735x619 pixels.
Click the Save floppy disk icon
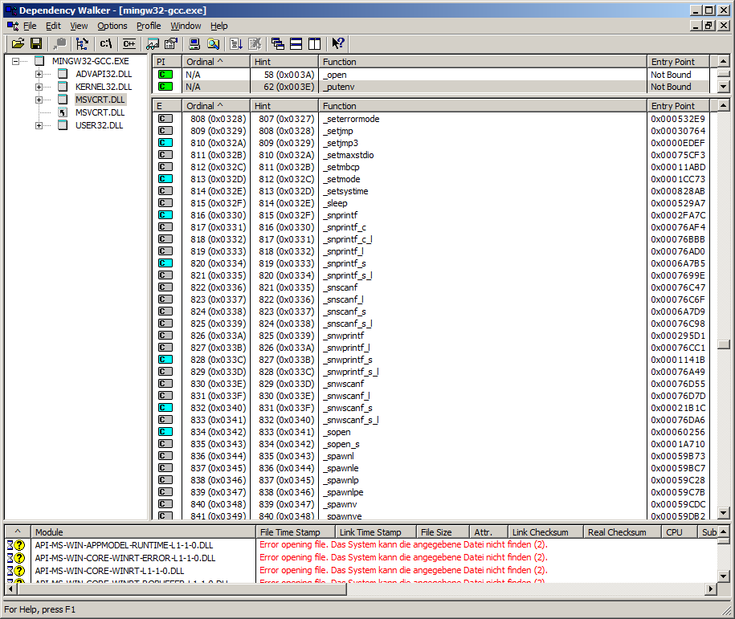(36, 43)
